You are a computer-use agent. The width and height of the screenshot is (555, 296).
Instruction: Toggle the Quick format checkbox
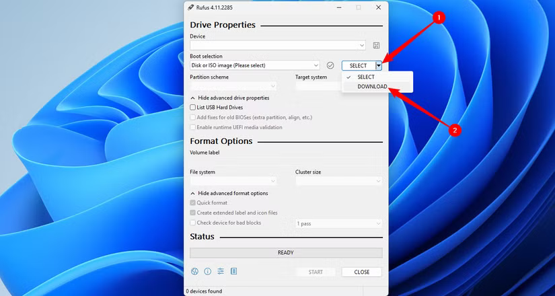tap(193, 202)
